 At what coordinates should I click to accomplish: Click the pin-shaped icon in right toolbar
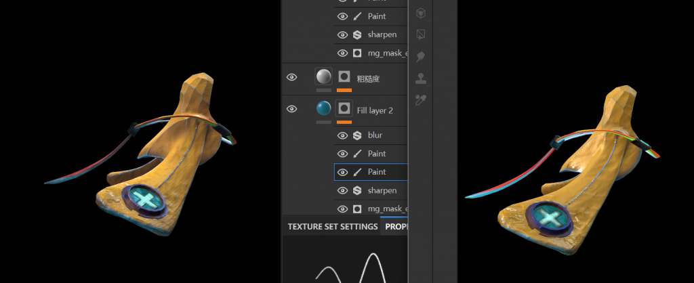click(421, 56)
